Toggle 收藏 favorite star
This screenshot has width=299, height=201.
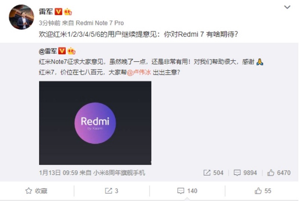pos(36,191)
